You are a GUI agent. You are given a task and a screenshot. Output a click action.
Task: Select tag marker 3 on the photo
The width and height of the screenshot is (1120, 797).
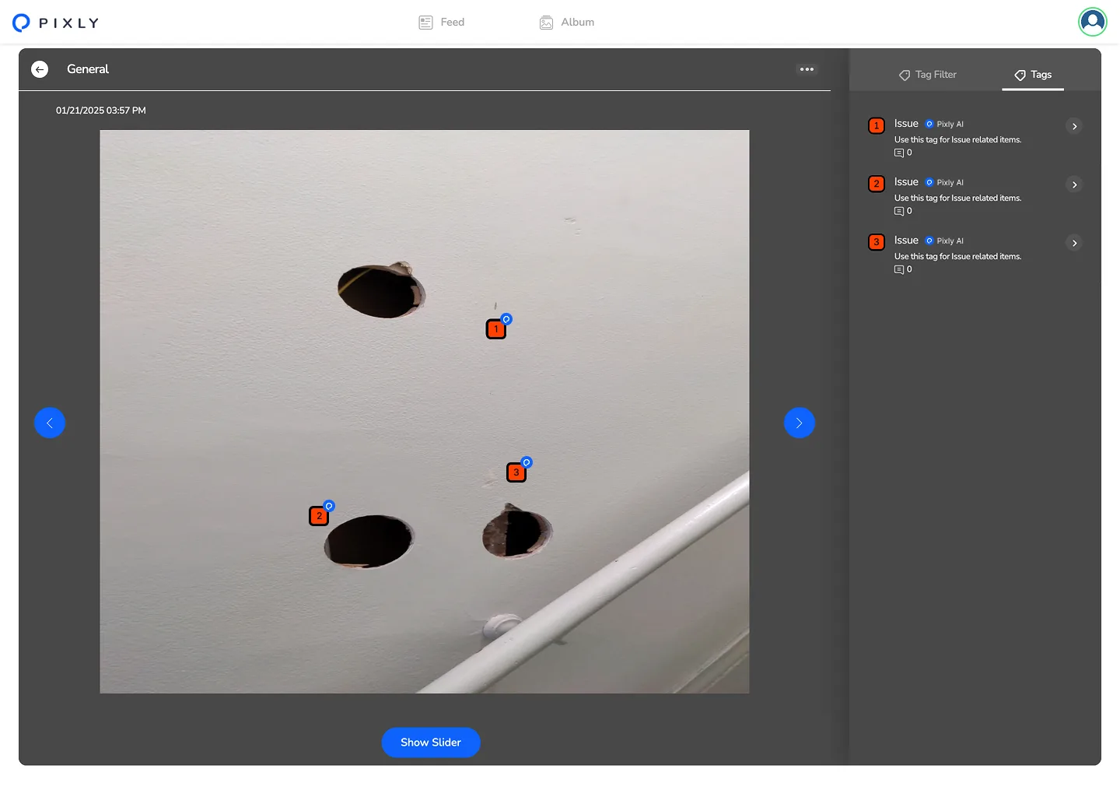point(516,472)
